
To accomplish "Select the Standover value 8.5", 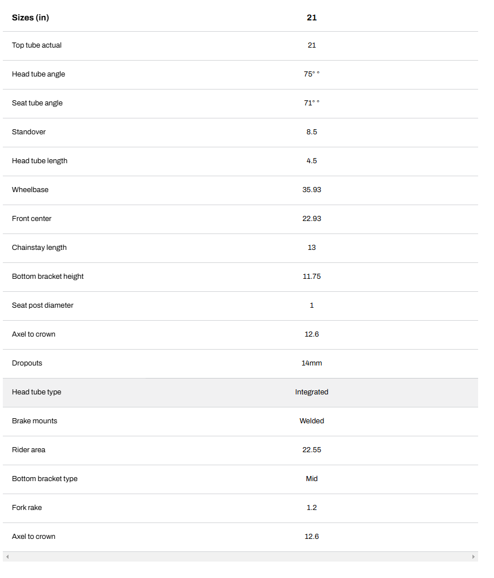I will coord(312,132).
